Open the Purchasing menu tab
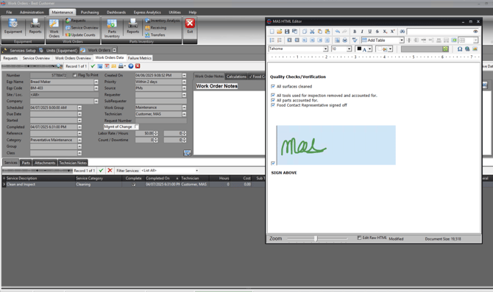The width and height of the screenshot is (493, 292). 90,13
